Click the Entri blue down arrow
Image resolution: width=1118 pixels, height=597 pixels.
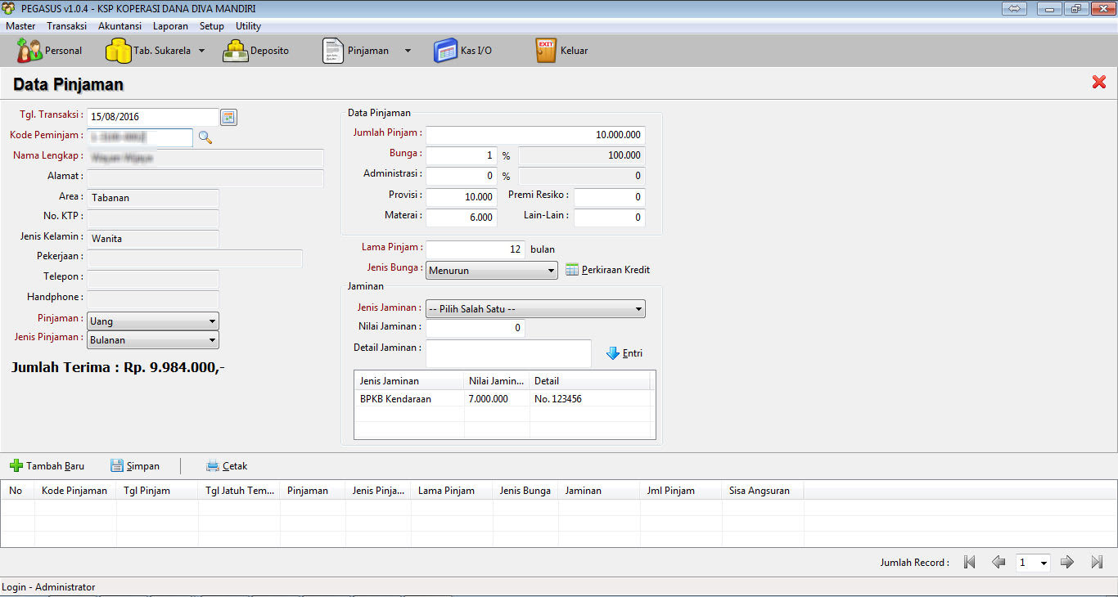click(x=613, y=353)
